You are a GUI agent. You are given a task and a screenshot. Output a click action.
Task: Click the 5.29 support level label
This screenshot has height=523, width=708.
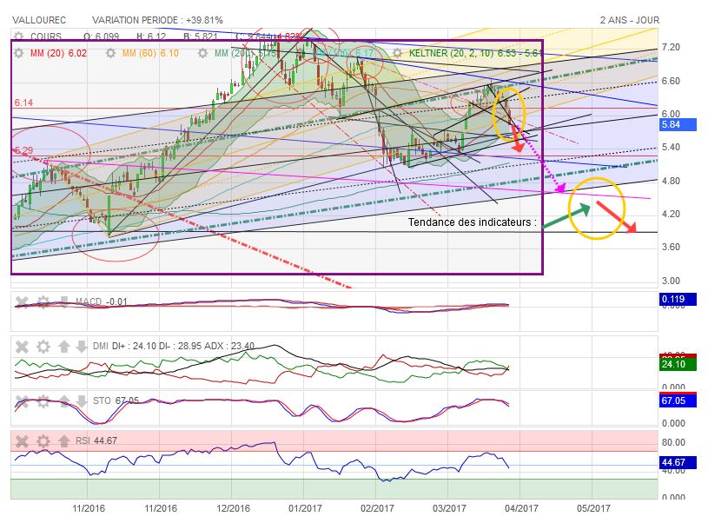coord(23,150)
